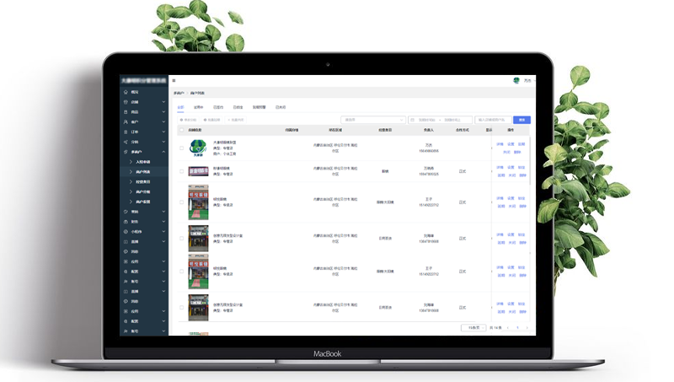Image resolution: width=674 pixels, height=382 pixels.
Task: Click the home icon beside 概况
Action: tap(126, 92)
